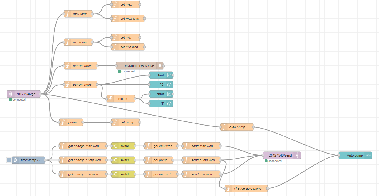Viewport: 379px width, 196px height.
Task: Select the function icon on the max temp node
Action: pyautogui.click(x=68, y=14)
